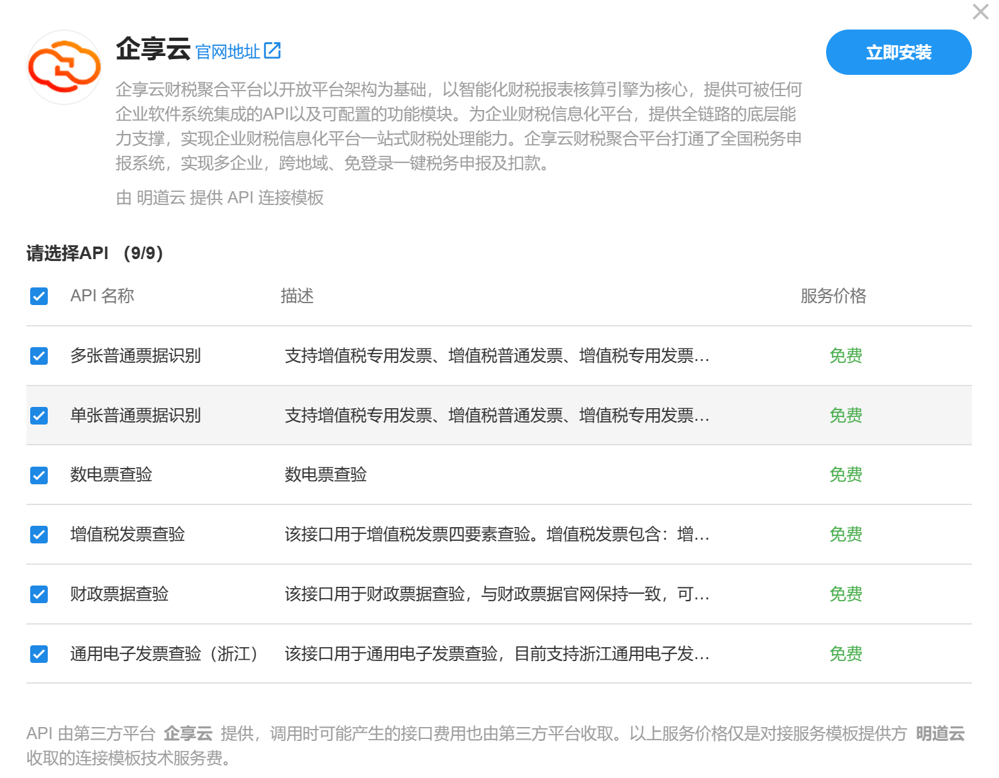Click the bold 明道云 in the footer note
This screenshot has width=999, height=778.
point(941,733)
